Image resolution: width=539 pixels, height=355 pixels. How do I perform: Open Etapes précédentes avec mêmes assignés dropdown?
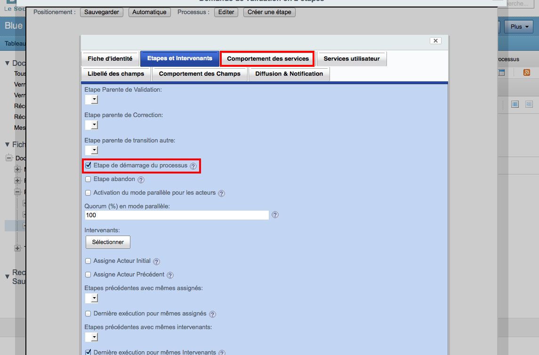click(x=92, y=298)
